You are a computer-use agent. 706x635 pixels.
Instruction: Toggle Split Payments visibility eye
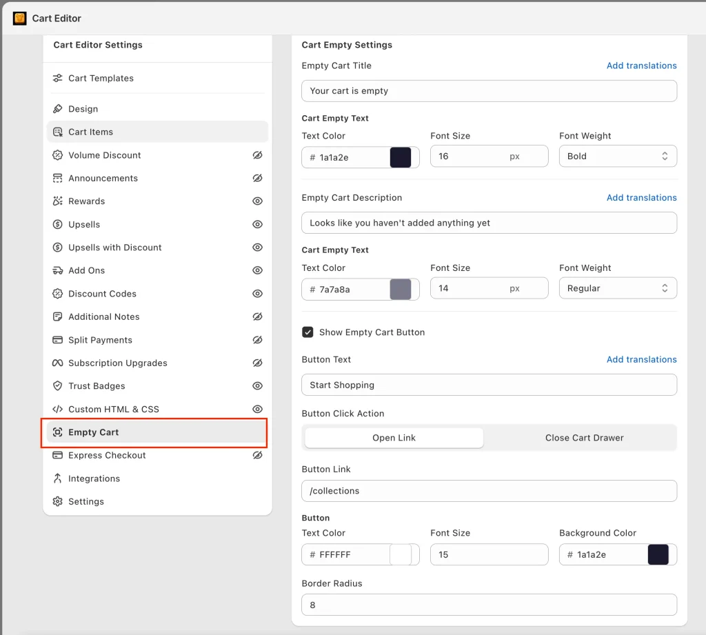pyautogui.click(x=258, y=340)
